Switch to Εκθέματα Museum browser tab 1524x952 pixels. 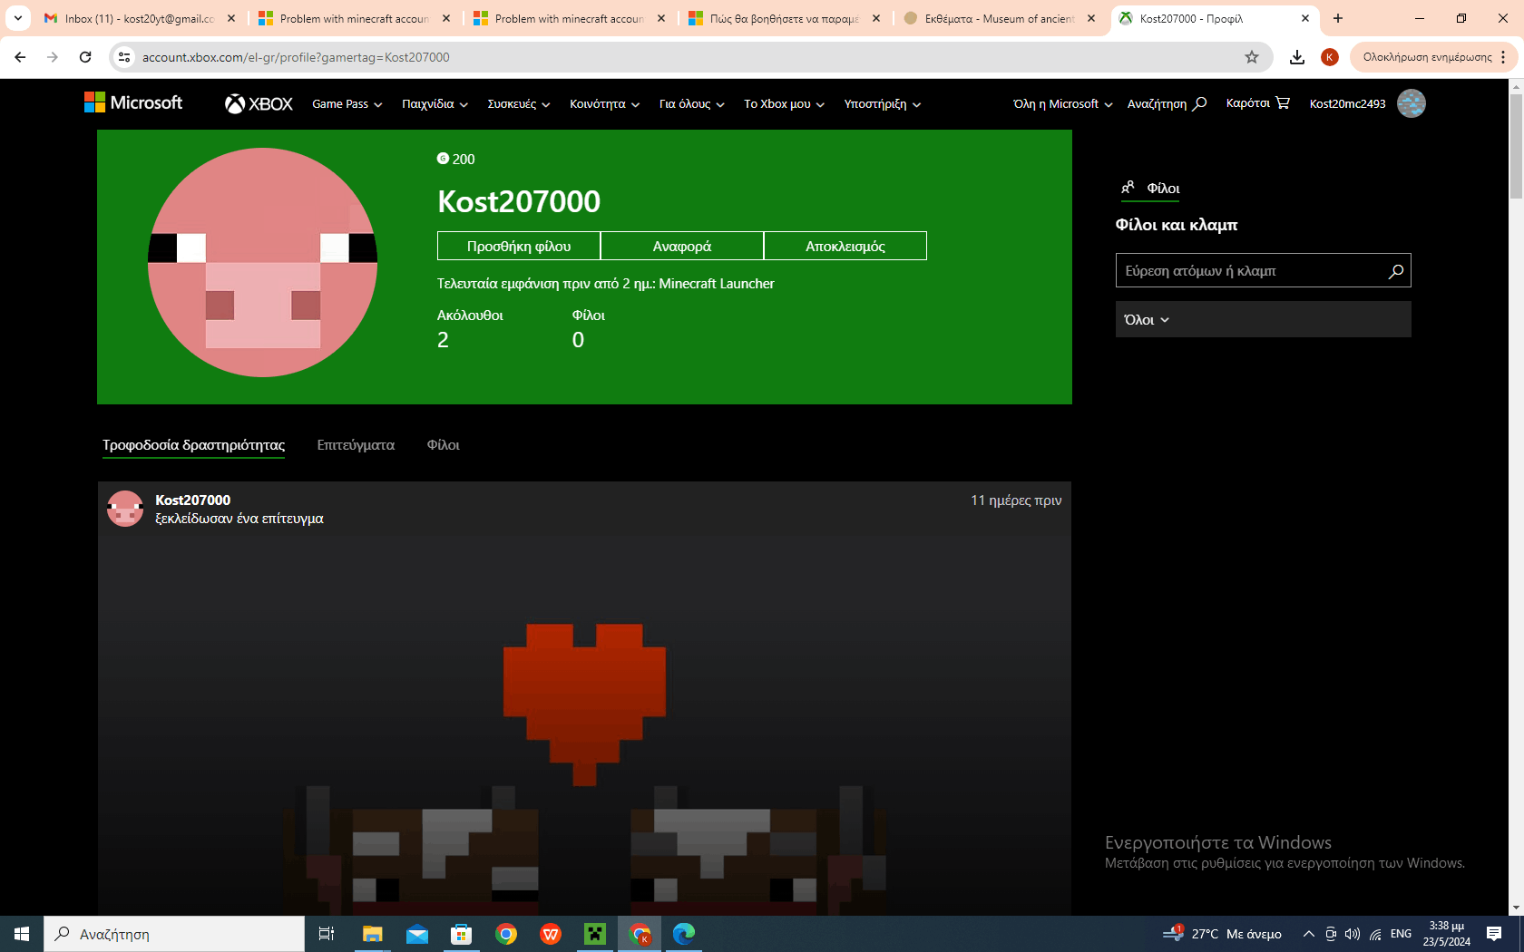tap(1001, 18)
